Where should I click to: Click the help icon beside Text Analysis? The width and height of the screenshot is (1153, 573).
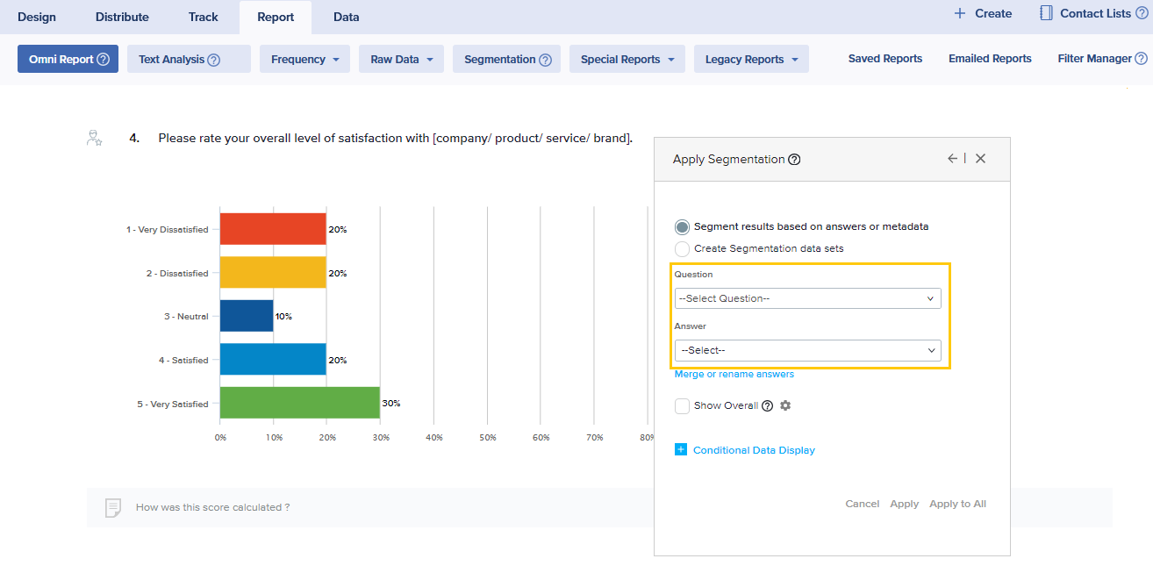tap(213, 60)
